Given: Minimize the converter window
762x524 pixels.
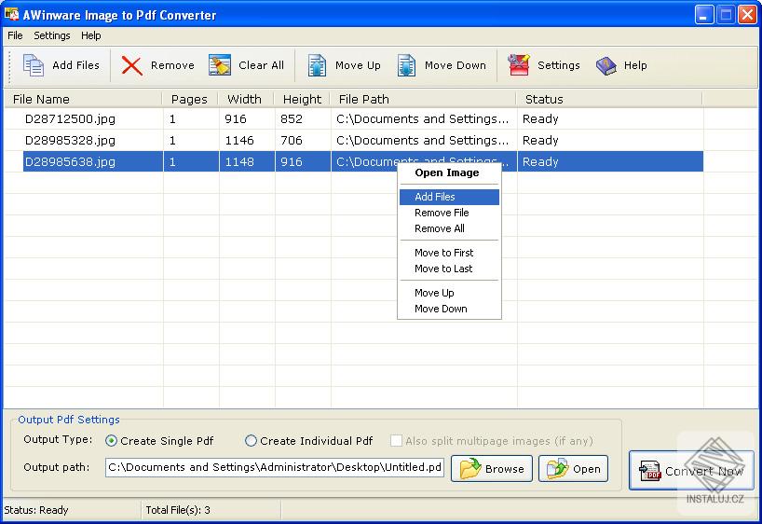Looking at the screenshot, I should [703, 15].
